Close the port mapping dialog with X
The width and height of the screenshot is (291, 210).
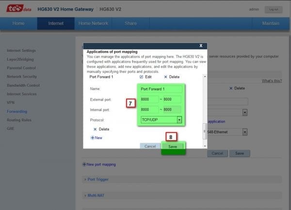click(x=201, y=46)
